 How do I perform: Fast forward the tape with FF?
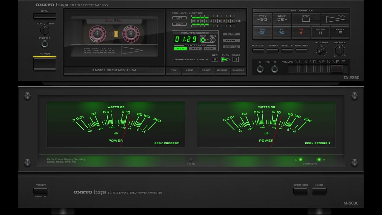pyautogui.click(x=282, y=32)
